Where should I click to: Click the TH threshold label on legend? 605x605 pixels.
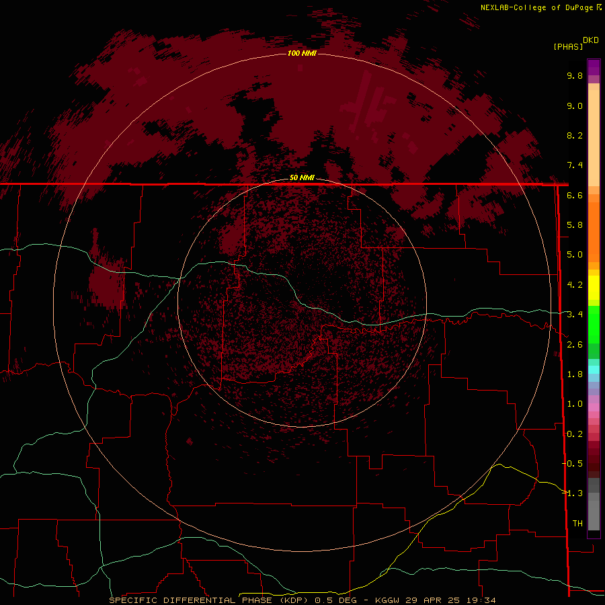[x=577, y=524]
